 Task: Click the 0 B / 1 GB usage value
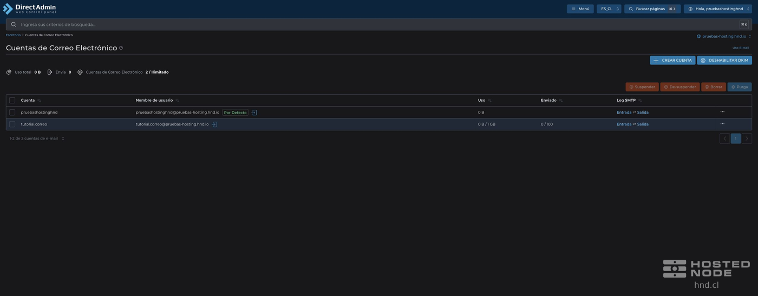[x=487, y=124]
